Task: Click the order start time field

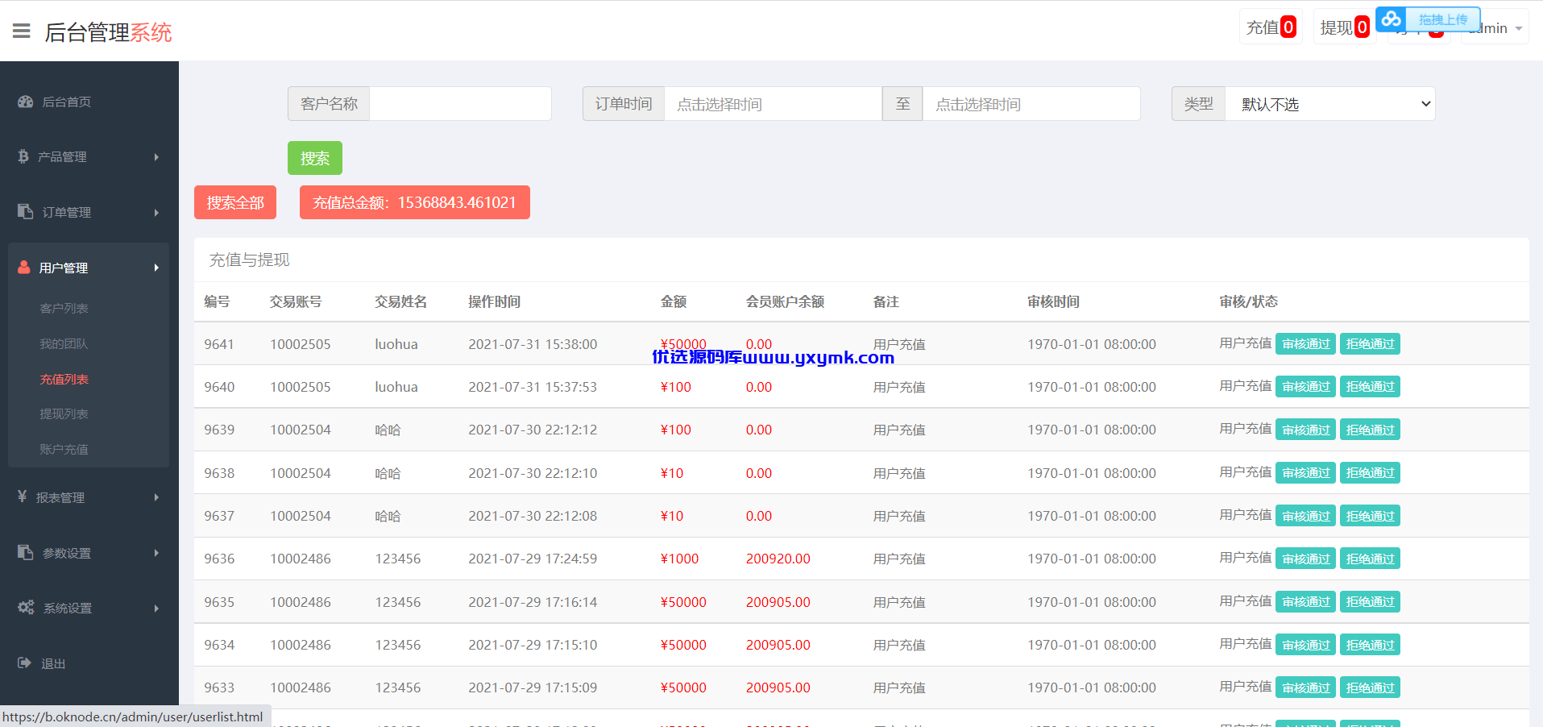Action: [773, 104]
